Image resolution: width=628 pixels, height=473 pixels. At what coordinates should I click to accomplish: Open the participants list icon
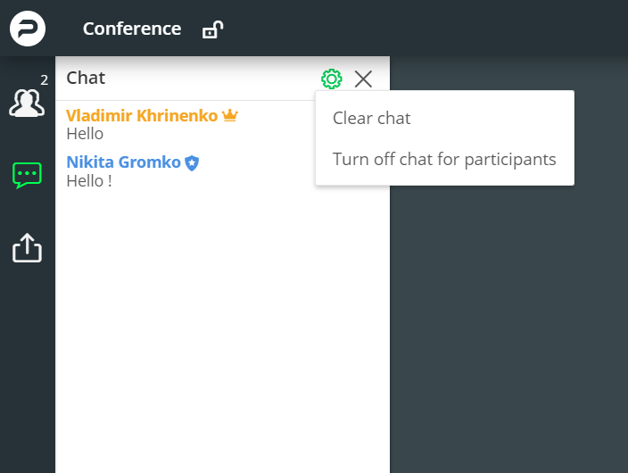27,103
